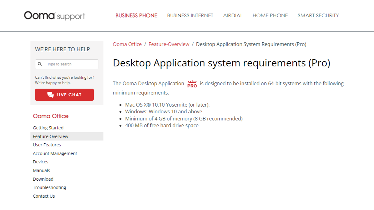Click the "Minimum of 4 GB of memory" bullet
The width and height of the screenshot is (374, 210).
tap(184, 119)
